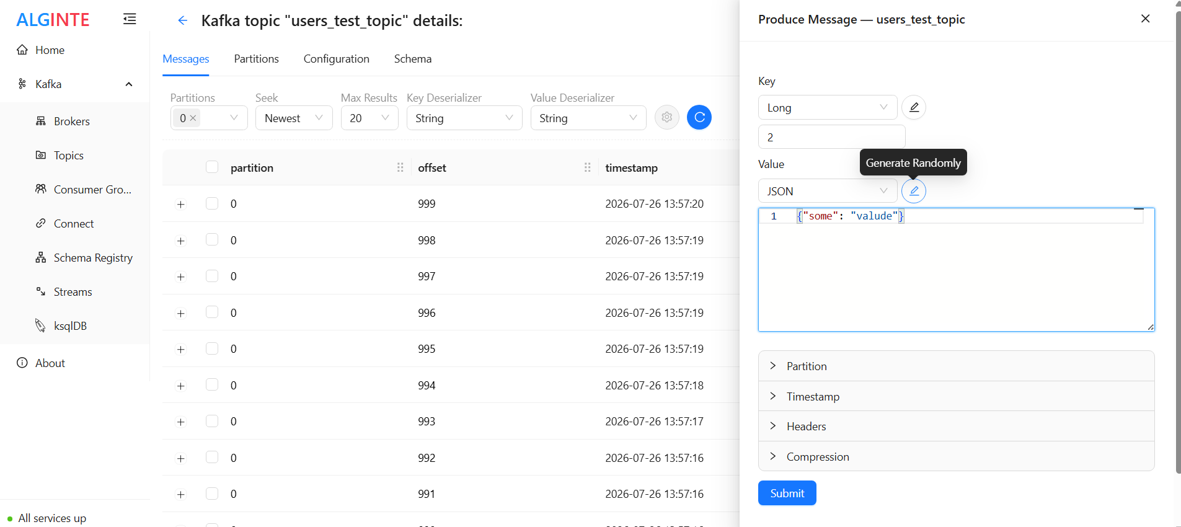
Task: Expand row with offset 992
Action: point(180,458)
